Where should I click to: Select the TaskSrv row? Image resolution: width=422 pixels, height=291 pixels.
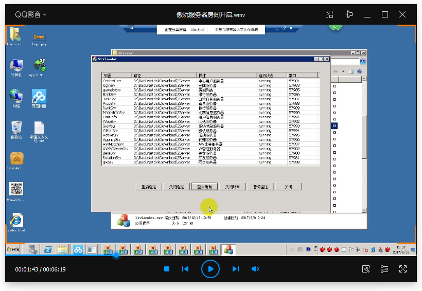[210, 99]
